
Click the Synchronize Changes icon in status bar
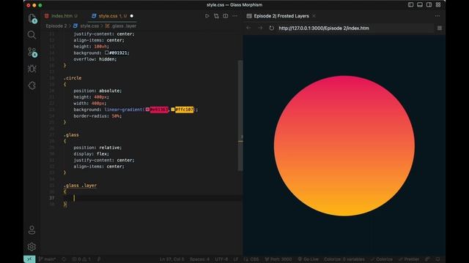(x=64, y=259)
